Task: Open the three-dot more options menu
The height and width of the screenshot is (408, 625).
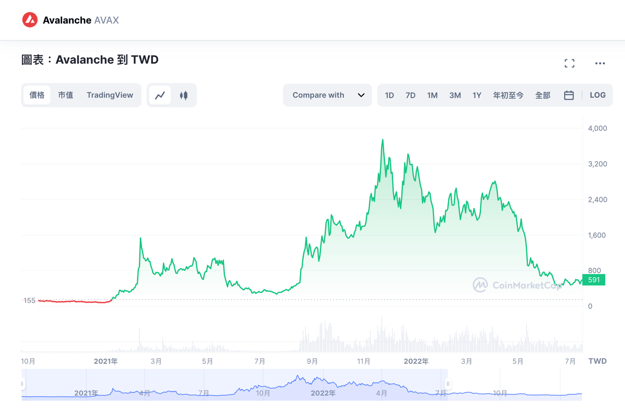Action: (600, 63)
